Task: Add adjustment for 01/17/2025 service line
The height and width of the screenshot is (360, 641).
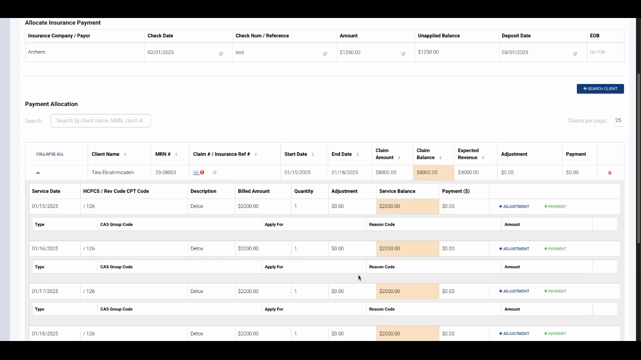Action: point(514,291)
